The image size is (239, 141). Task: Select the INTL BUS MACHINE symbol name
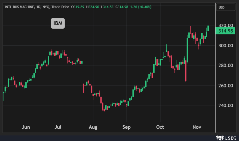point(19,7)
